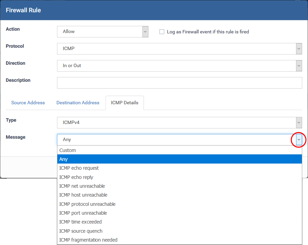The image size is (308, 245).
Task: Pick ICMP echo request from the list
Action: pos(79,168)
